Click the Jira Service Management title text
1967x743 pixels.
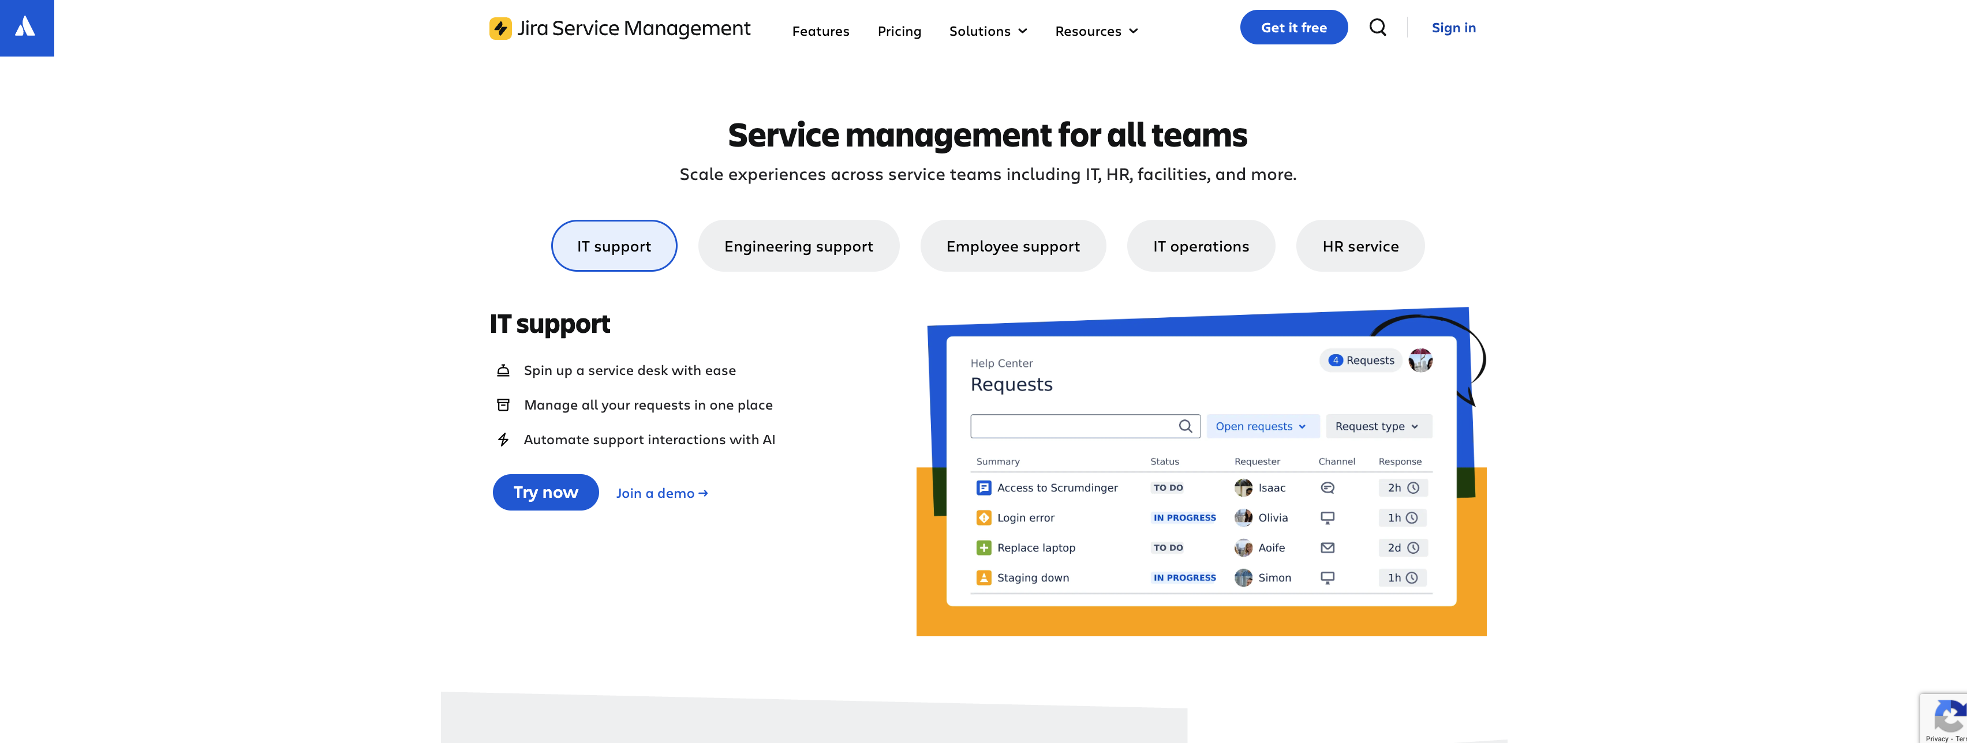633,28
